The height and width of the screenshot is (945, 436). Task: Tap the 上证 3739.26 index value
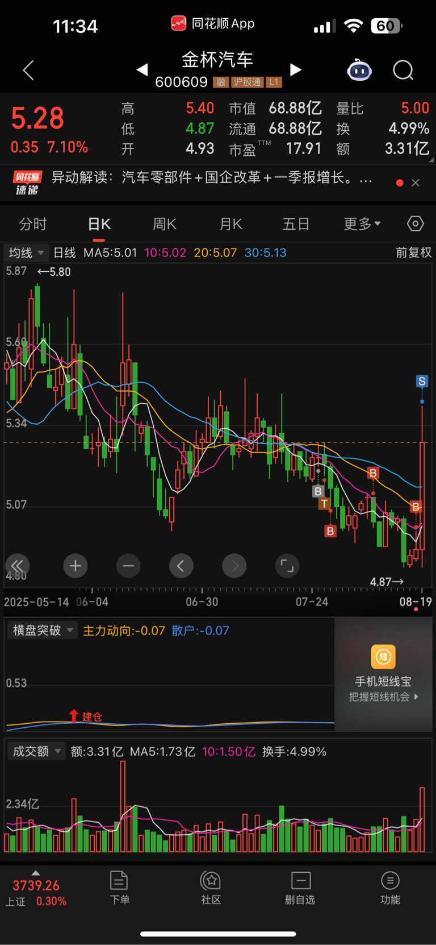(x=36, y=885)
